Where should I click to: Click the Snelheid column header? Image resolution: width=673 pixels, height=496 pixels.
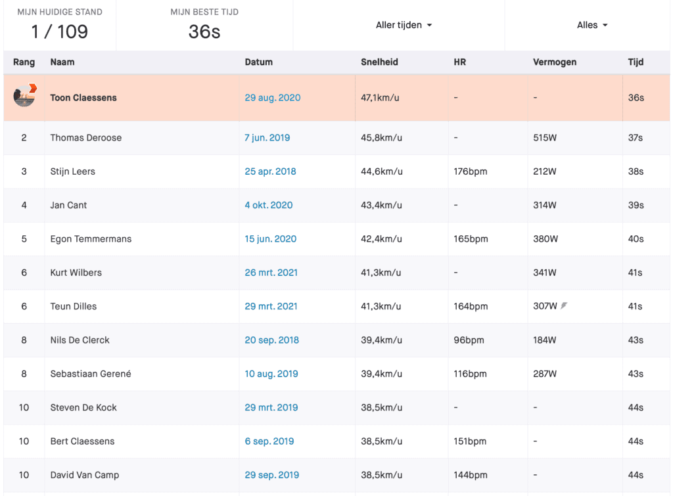379,62
